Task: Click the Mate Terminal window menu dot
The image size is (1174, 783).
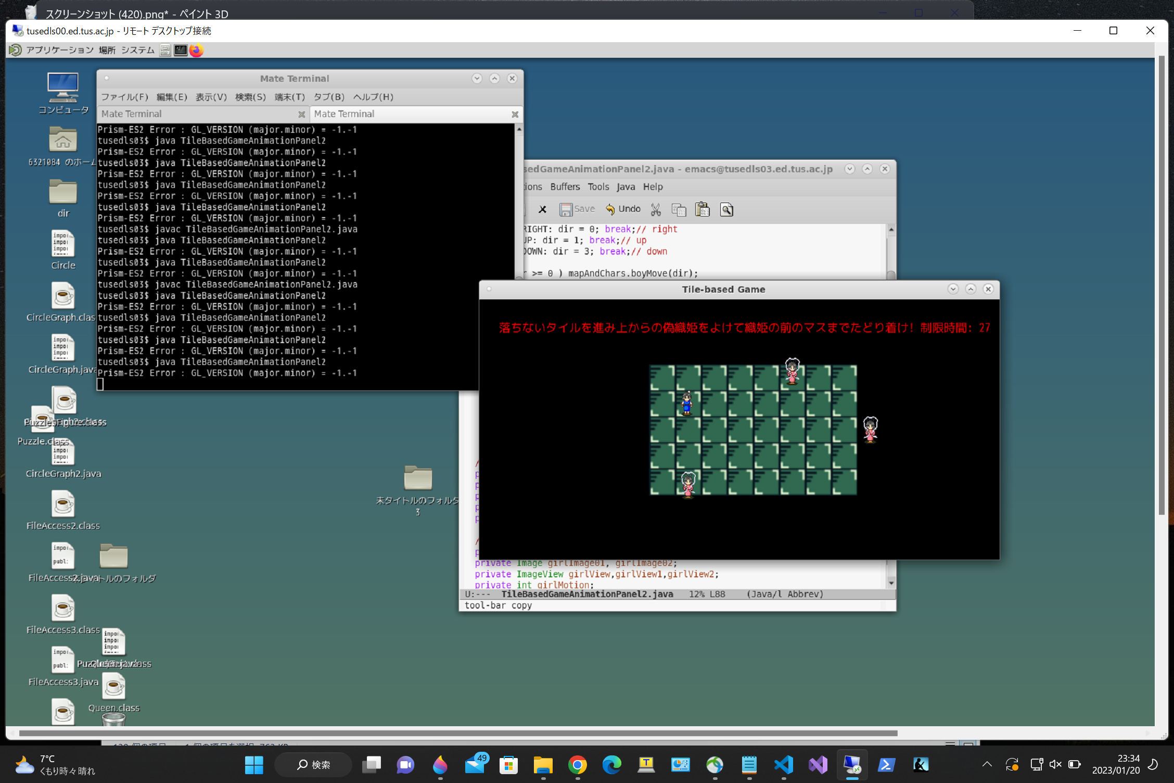Action: pyautogui.click(x=107, y=78)
